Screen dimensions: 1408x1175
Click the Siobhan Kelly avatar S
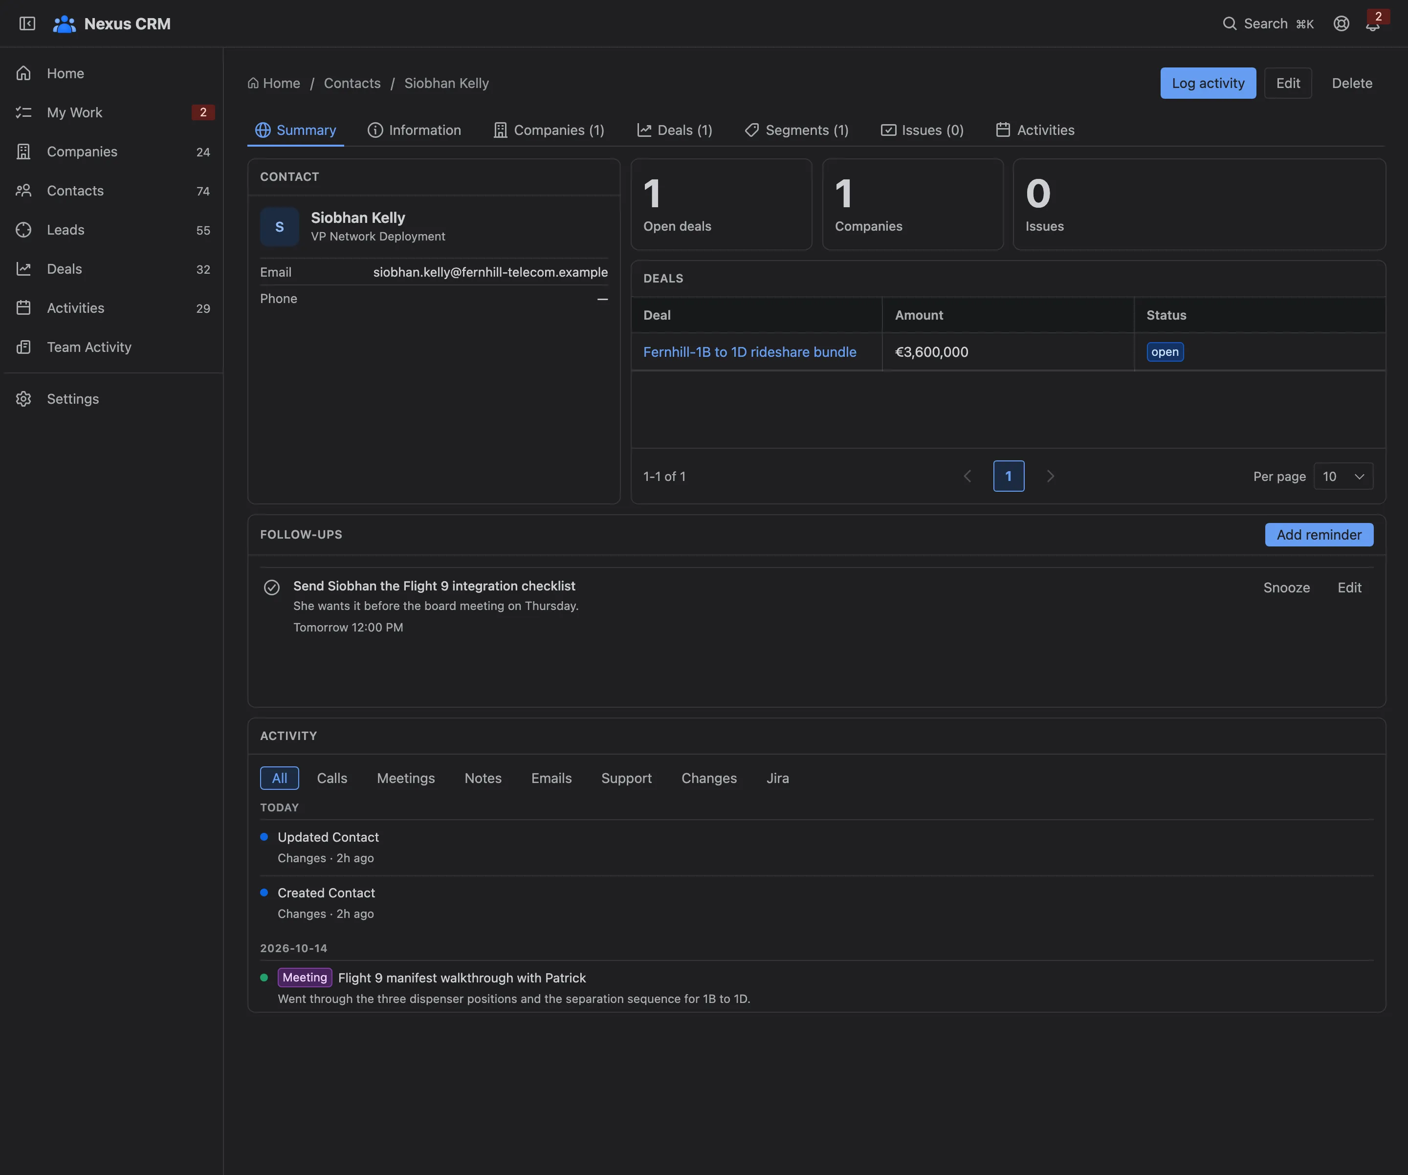(x=280, y=227)
